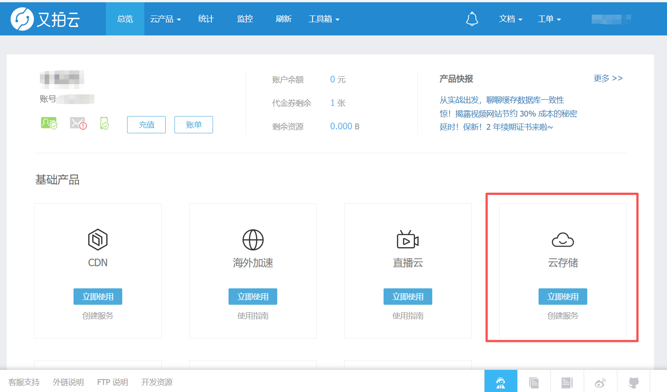This screenshot has width=667, height=392.
Task: Open customer service chat icon in footer
Action: (x=500, y=382)
